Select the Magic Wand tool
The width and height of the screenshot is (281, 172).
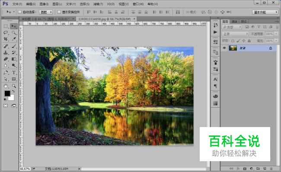(x=14, y=32)
